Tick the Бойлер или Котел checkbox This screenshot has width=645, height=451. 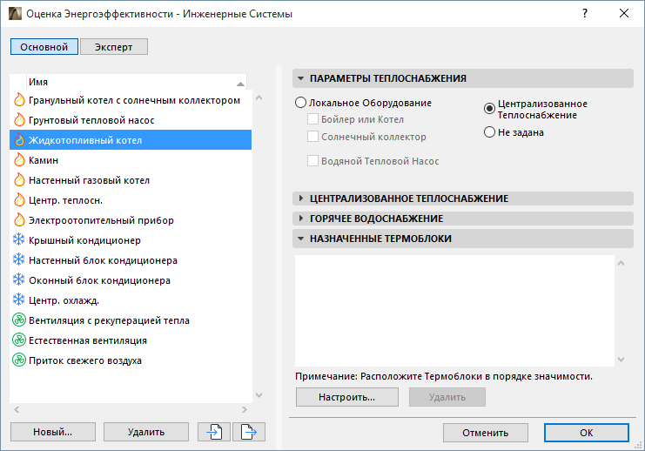(312, 119)
